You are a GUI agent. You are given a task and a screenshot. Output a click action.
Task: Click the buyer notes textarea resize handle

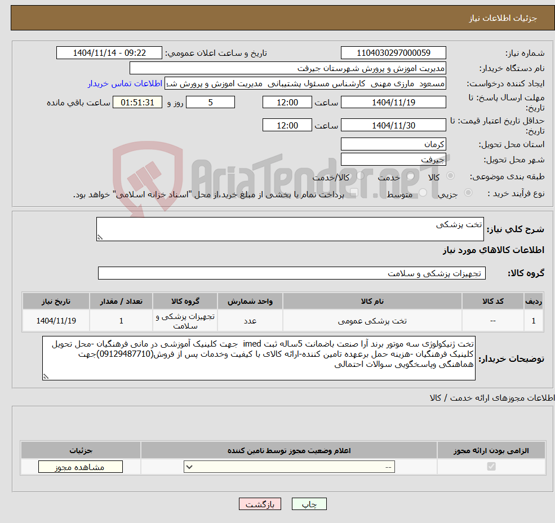pos(46,377)
